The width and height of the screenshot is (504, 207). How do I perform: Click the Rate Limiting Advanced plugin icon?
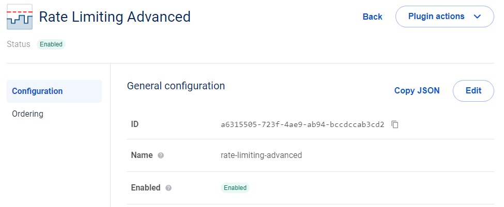20,17
